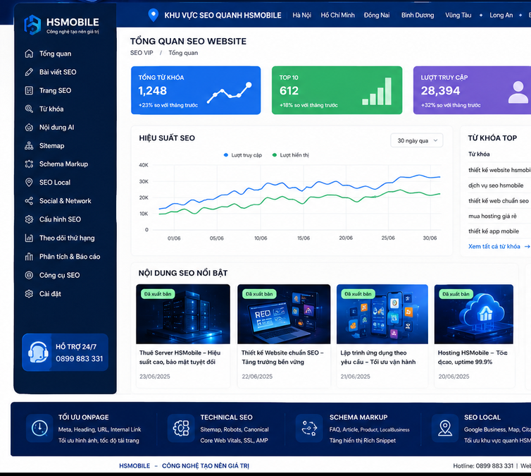
Task: Click the Top 10 value 612 card
Action: pyautogui.click(x=337, y=90)
